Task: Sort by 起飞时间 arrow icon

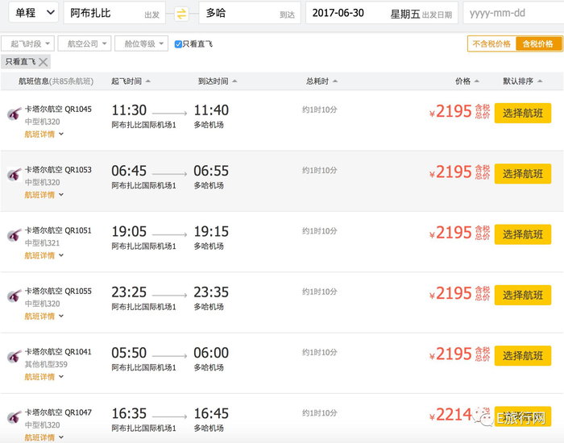Action: 147,81
